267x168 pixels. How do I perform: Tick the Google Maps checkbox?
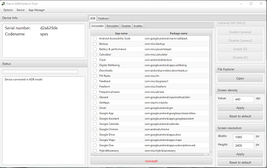(95, 140)
